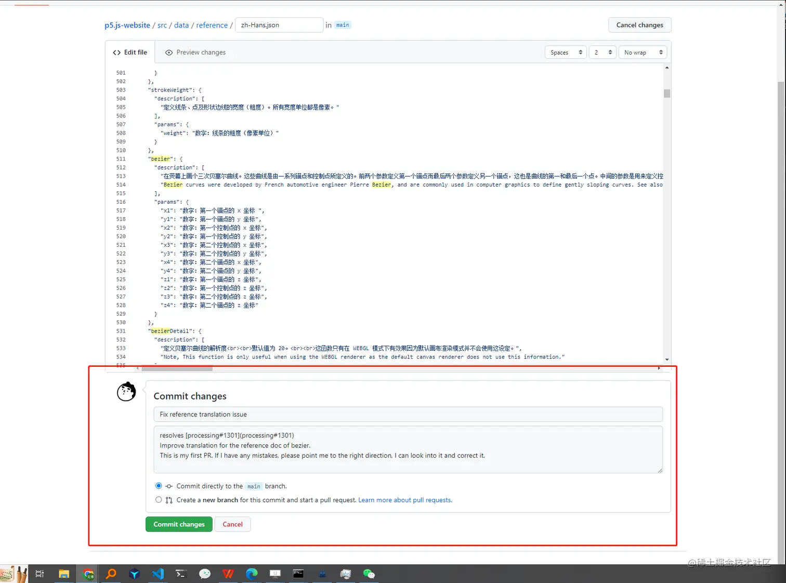
Task: Click the commit-direct icon beside first radio
Action: pyautogui.click(x=169, y=486)
